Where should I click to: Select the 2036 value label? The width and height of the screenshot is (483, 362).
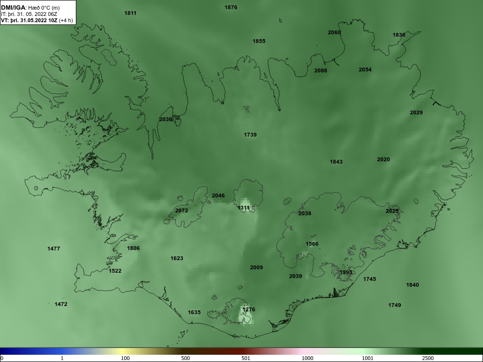click(166, 119)
